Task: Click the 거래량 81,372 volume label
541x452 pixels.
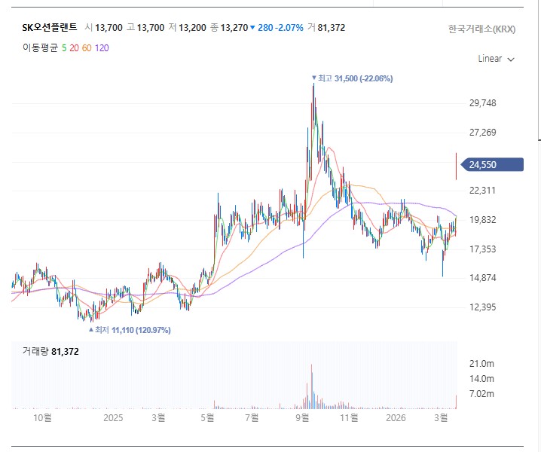Action: (50, 351)
